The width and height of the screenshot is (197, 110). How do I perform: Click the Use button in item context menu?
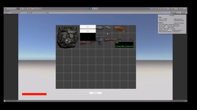point(88,27)
